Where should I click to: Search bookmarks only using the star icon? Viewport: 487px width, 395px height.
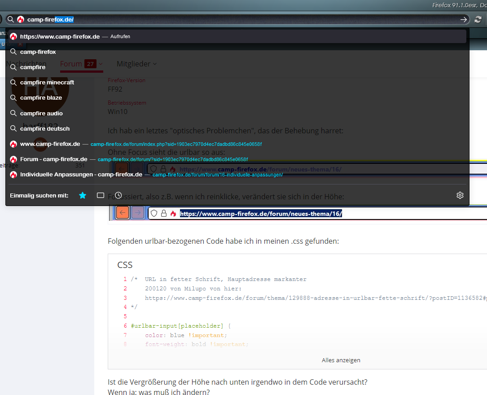tap(83, 195)
